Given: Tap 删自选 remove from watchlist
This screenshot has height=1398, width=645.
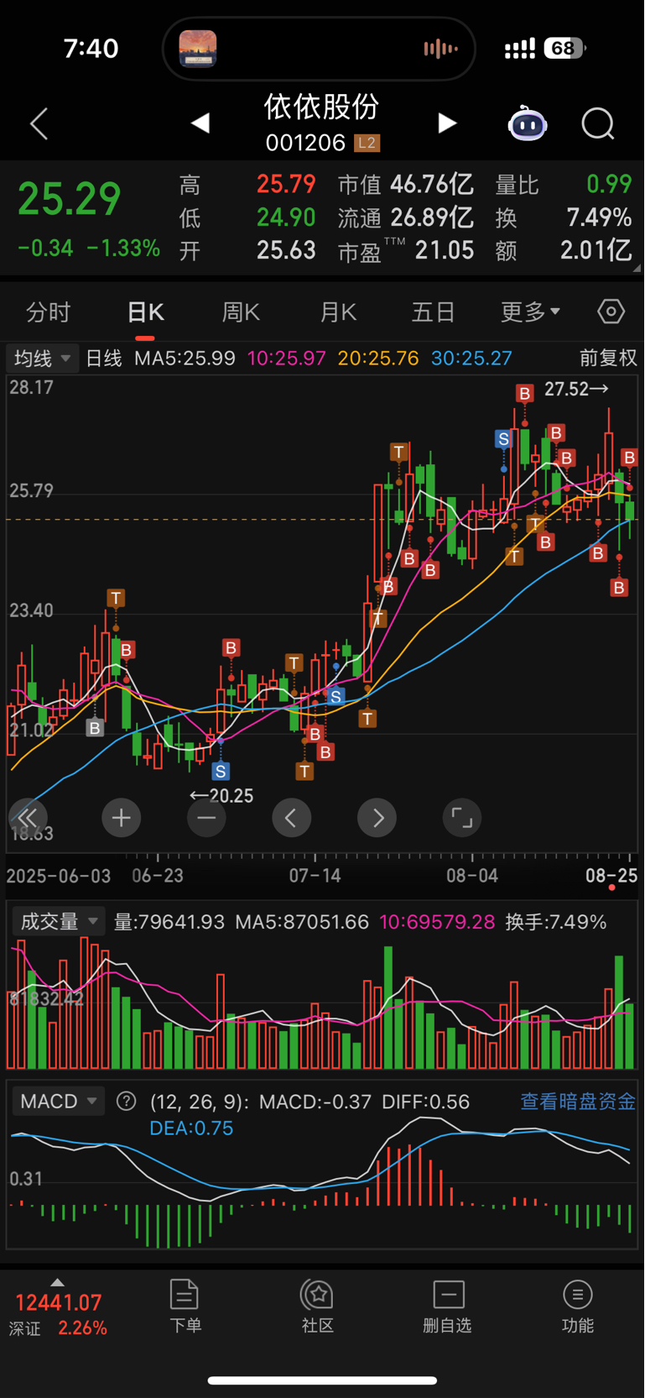Looking at the screenshot, I should point(448,1306).
